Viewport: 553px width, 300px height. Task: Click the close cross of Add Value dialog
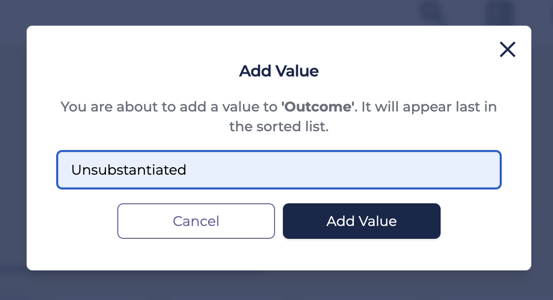coord(507,49)
